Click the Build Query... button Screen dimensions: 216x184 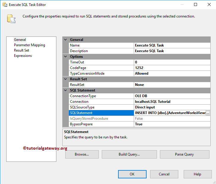point(129,154)
